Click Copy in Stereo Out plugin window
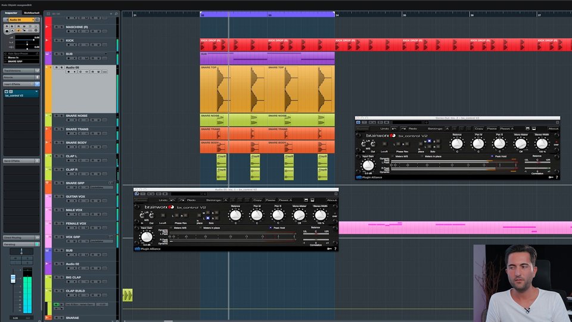This screenshot has height=322, width=572. [479, 129]
